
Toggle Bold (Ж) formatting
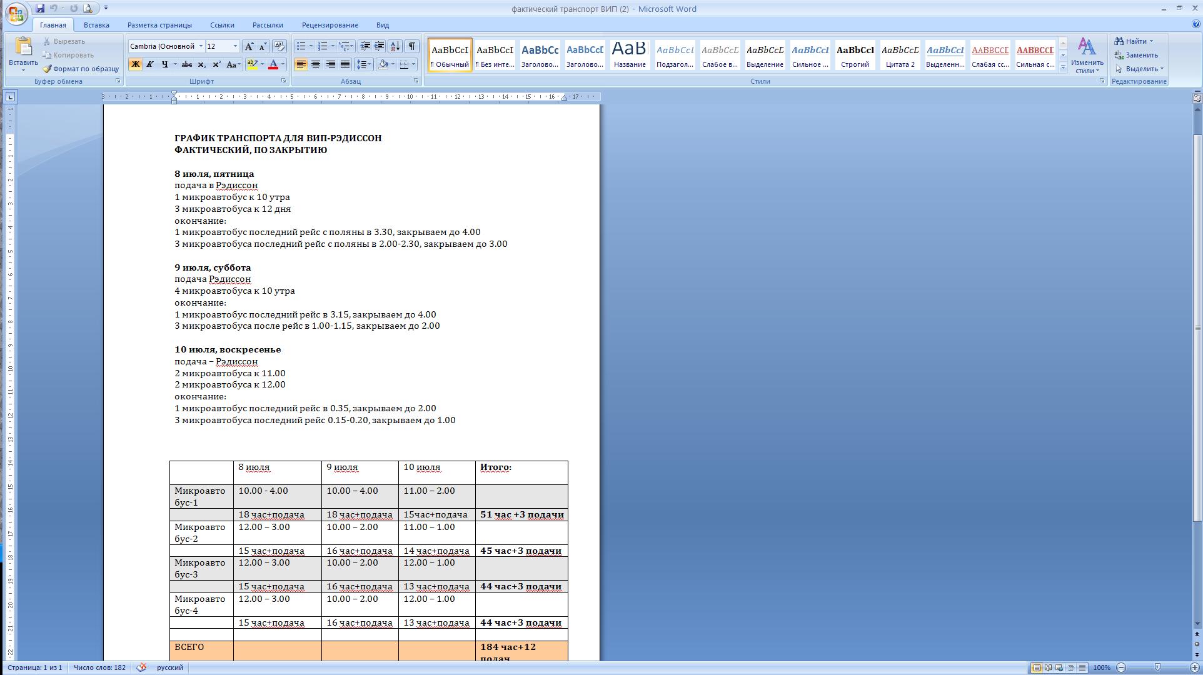pos(135,64)
